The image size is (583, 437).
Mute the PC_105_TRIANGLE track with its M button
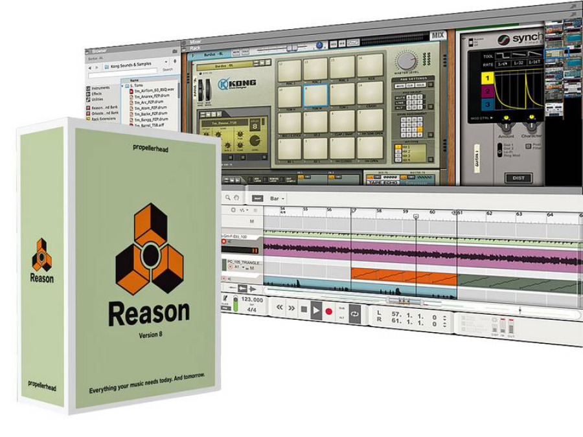(252, 268)
